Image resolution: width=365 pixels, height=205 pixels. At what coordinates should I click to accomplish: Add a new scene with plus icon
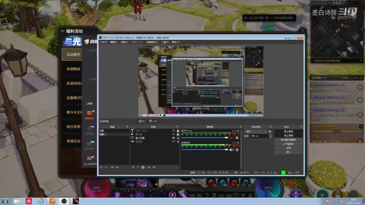pos(101,167)
